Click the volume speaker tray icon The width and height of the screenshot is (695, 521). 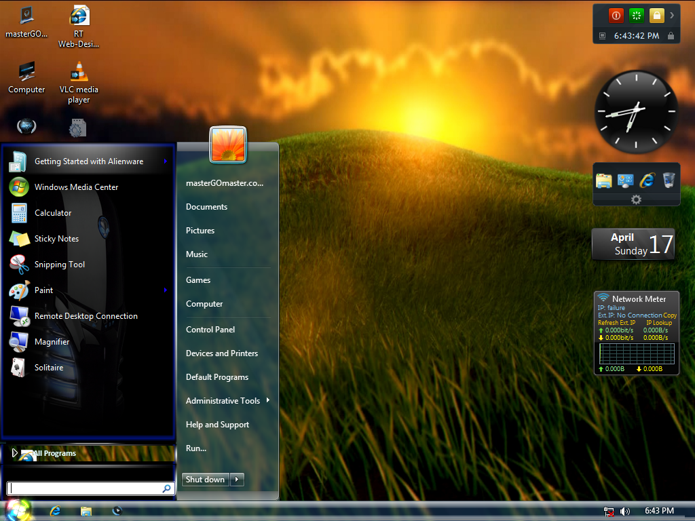pos(625,512)
